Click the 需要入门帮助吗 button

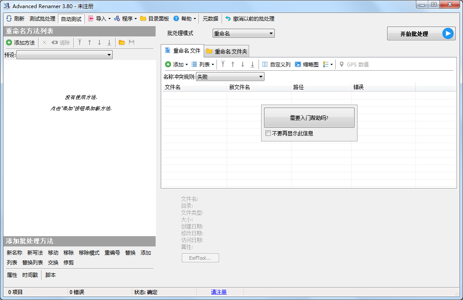(x=309, y=117)
